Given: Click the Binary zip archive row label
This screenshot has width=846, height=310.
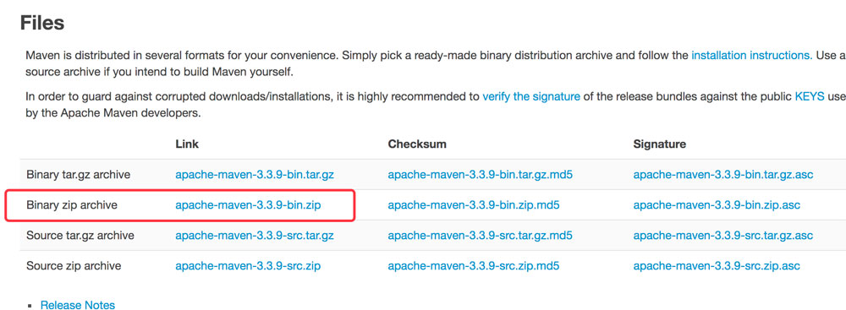Looking at the screenshot, I should point(72,205).
